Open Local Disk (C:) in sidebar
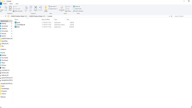The height and width of the screenshot is (108, 192). (5, 70)
